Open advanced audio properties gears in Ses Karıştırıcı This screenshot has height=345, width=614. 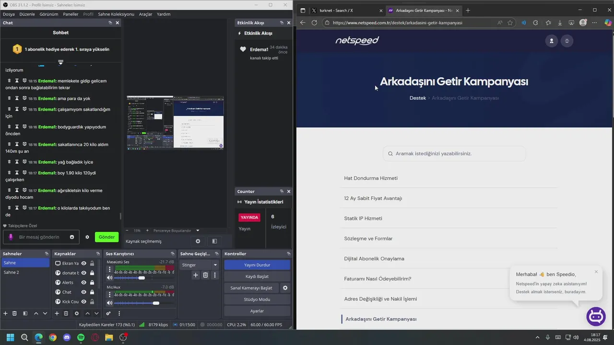[108, 313]
